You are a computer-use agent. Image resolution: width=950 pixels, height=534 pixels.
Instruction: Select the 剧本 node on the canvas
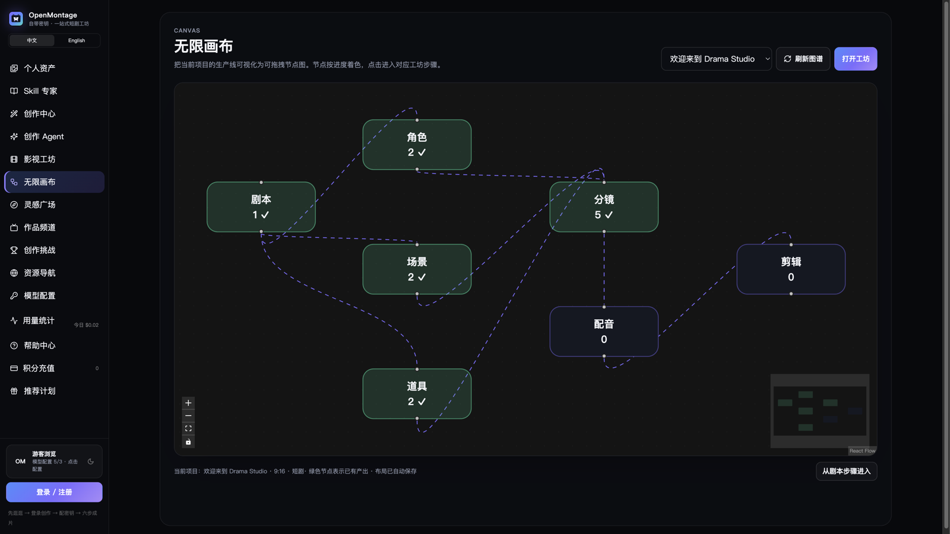click(x=261, y=207)
